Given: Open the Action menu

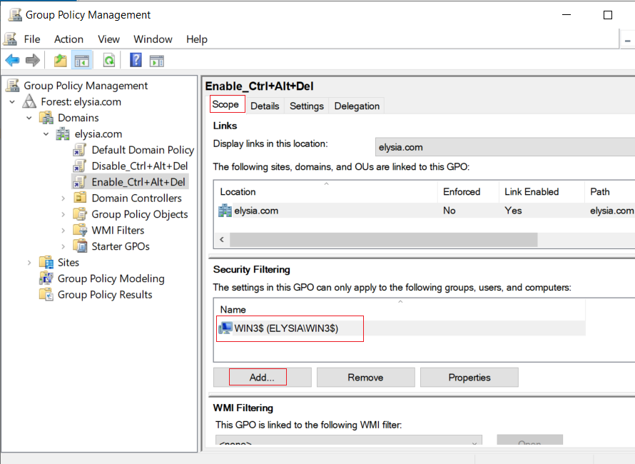Looking at the screenshot, I should (68, 39).
